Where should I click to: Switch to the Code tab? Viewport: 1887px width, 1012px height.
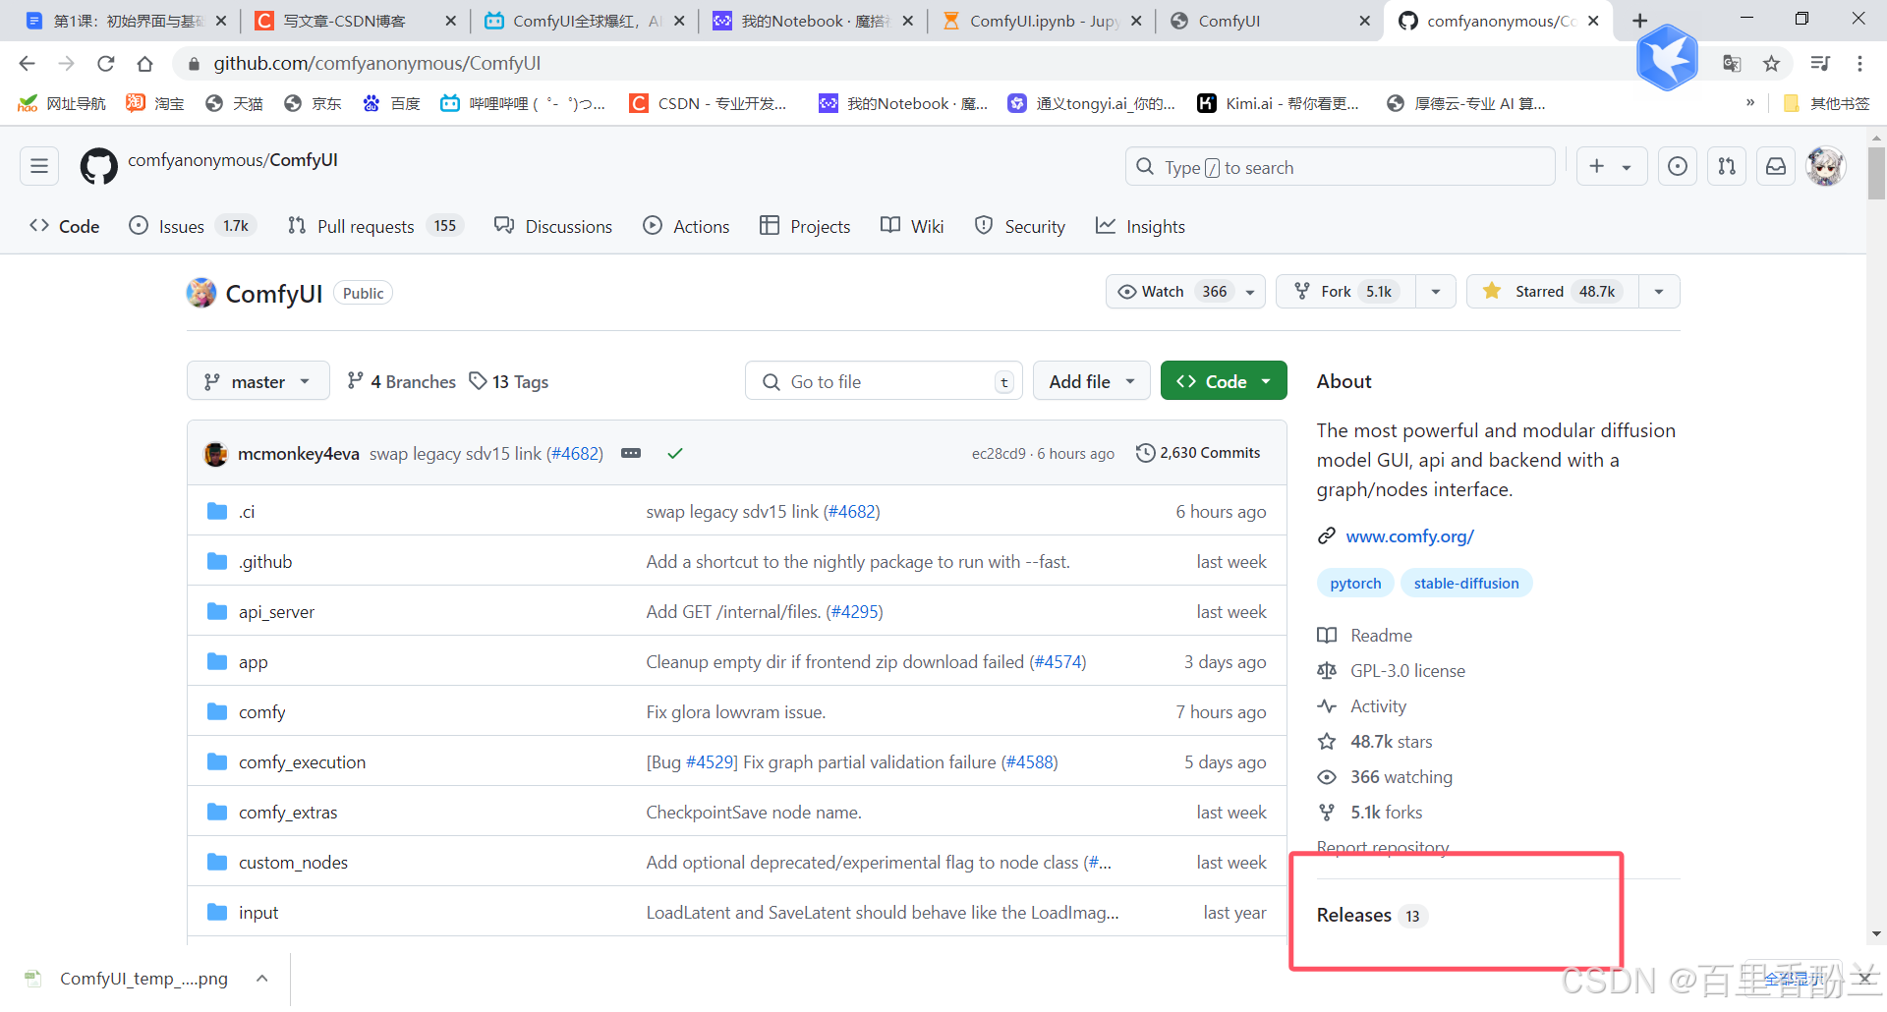[65, 226]
